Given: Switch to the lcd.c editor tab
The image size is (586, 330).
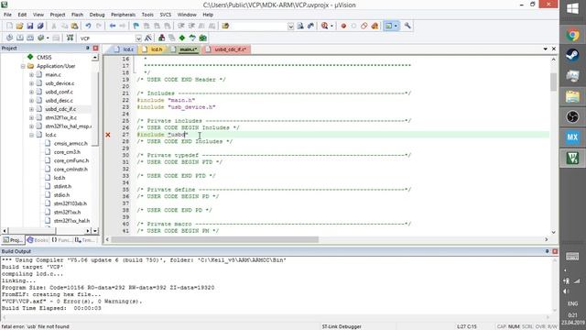Looking at the screenshot, I should point(124,49).
